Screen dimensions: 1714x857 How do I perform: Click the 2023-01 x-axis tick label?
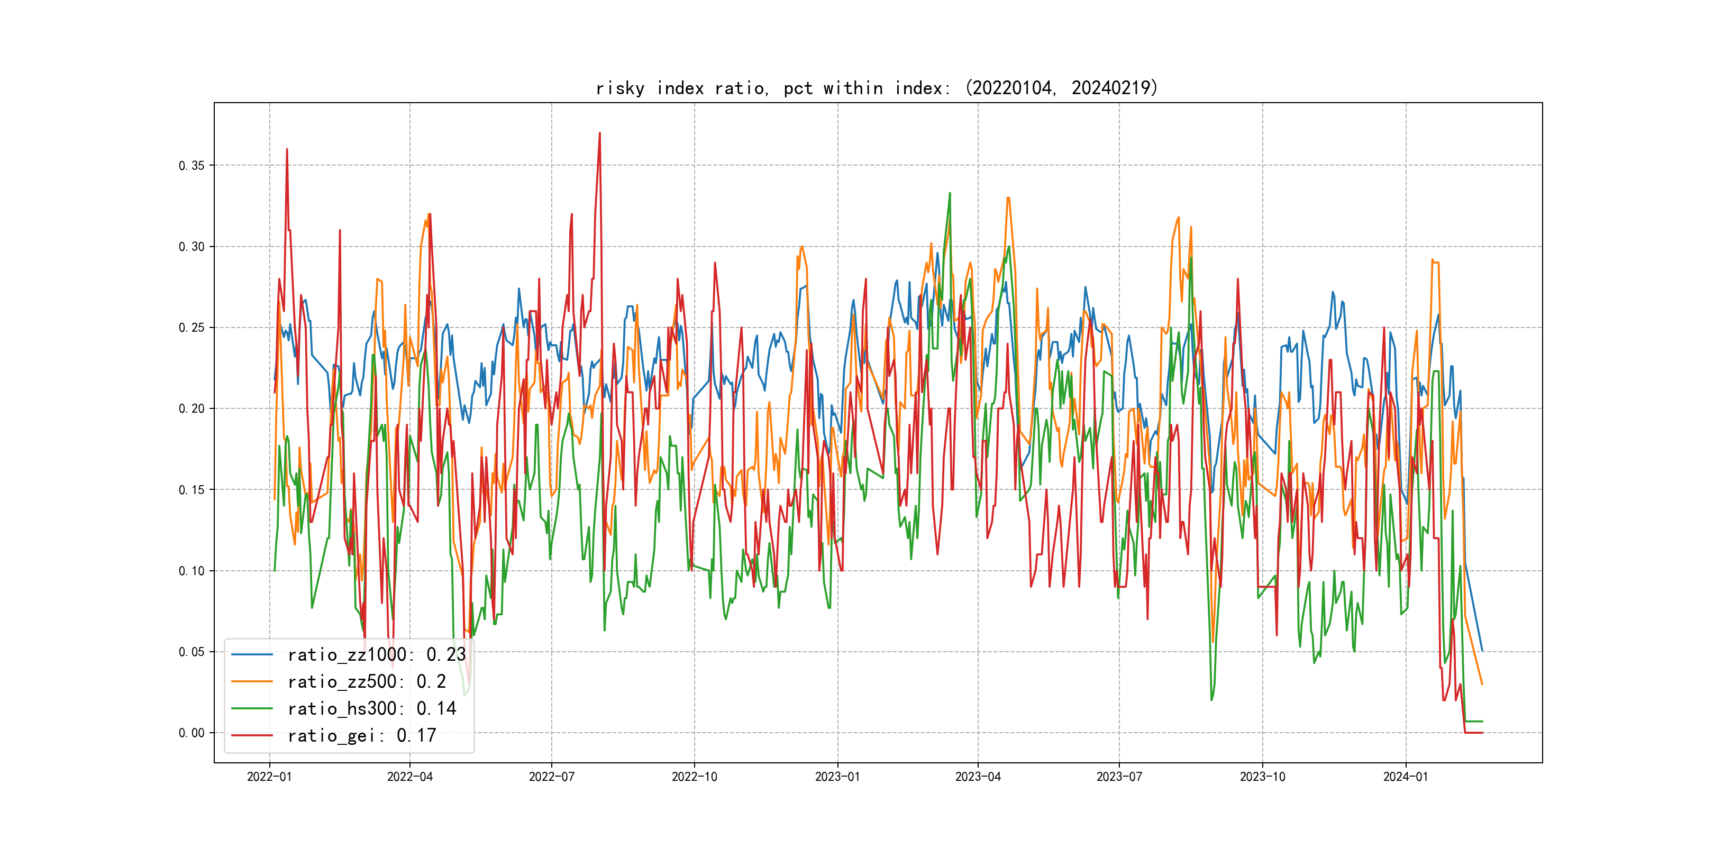pos(838,777)
